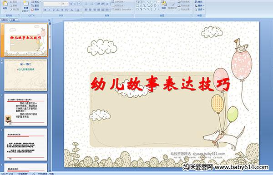
Task: Switch to the Slides tab in the left pane
Action: [x=5, y=20]
